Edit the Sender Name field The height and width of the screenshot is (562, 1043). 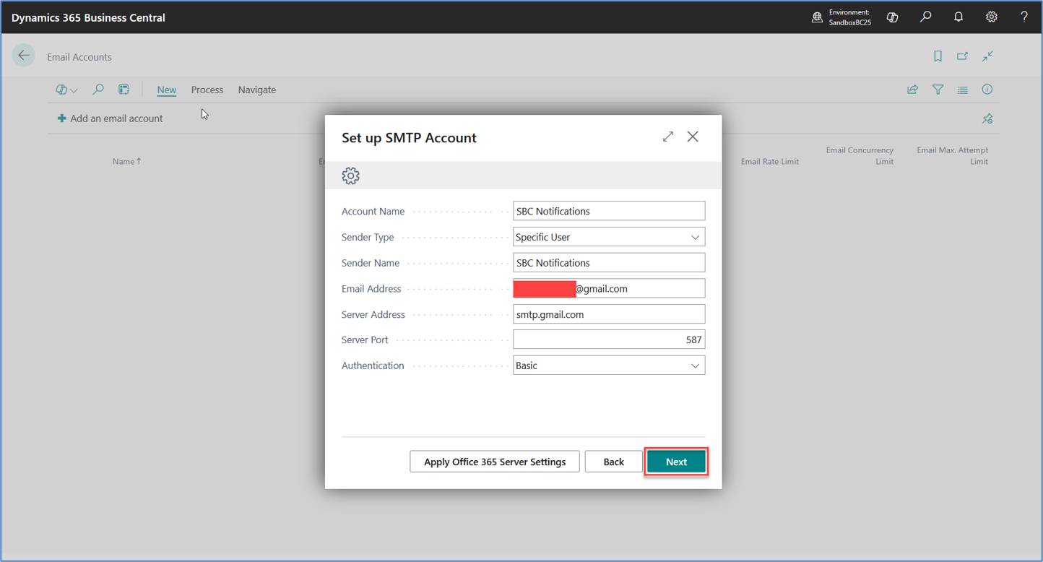(x=609, y=263)
